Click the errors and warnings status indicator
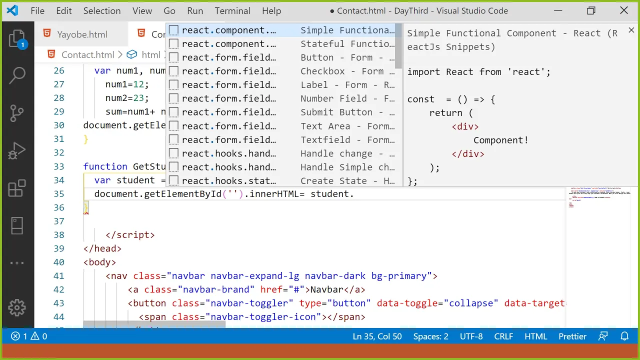Viewport: 640px width, 360px height. (x=29, y=336)
